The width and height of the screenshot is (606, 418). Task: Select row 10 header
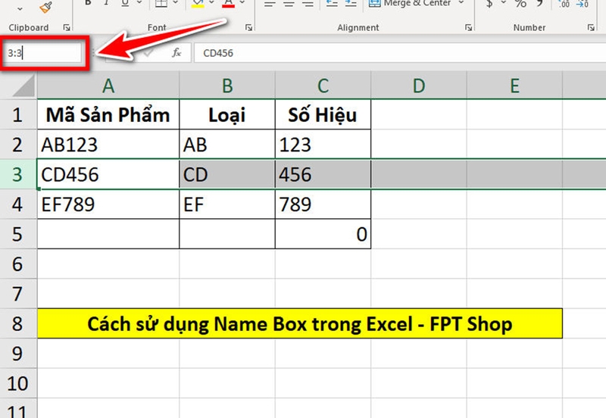tap(17, 383)
